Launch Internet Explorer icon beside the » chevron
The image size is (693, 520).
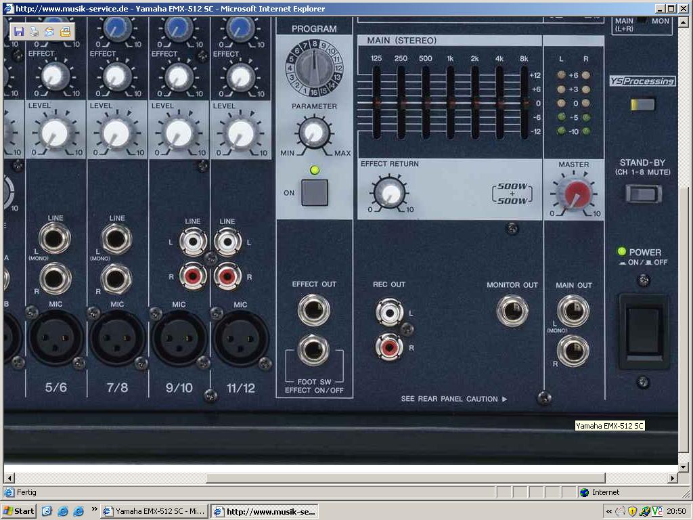79,511
